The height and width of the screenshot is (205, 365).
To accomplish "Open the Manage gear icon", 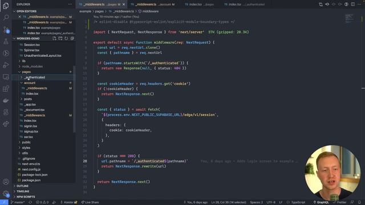I will click(6, 194).
